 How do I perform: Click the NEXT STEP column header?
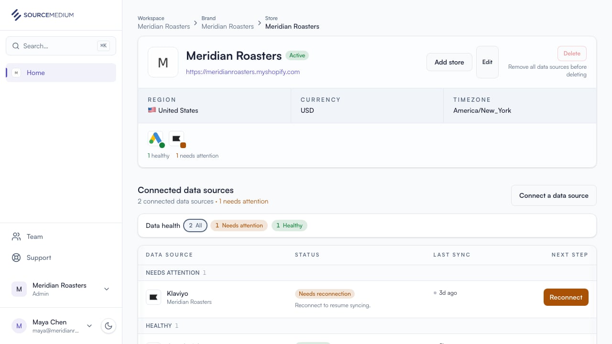pyautogui.click(x=570, y=255)
